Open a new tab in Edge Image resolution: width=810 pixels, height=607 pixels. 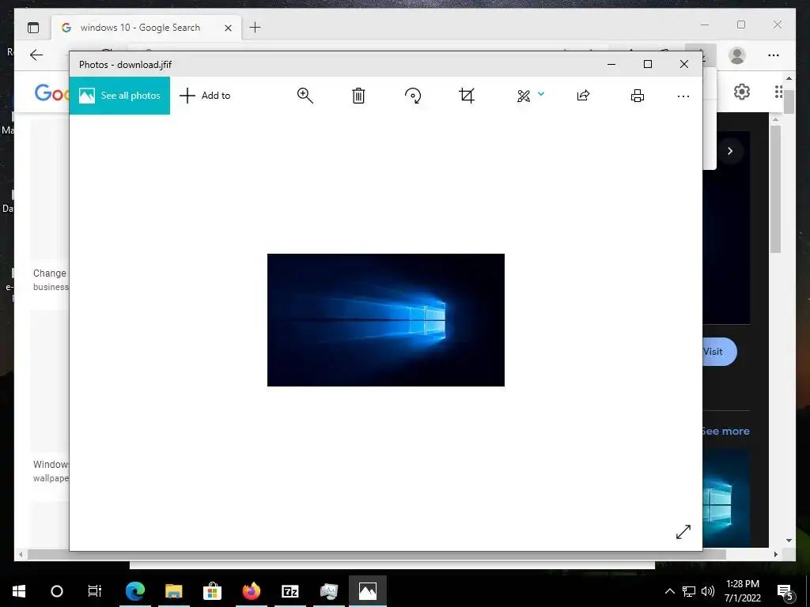tap(255, 28)
